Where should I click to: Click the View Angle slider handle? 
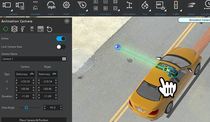[26, 108]
